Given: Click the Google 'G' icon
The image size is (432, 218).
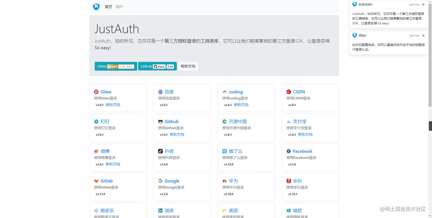Looking at the screenshot, I should click(x=160, y=181).
